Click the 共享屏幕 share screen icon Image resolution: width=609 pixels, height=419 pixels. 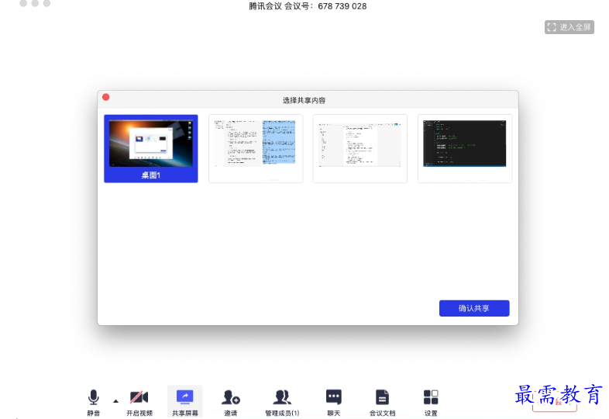click(185, 402)
